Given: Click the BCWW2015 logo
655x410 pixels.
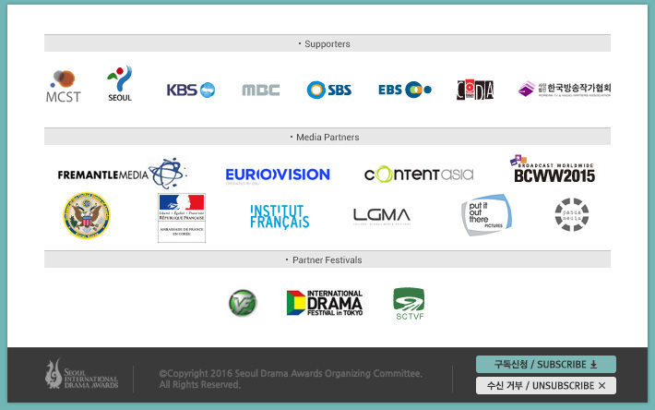Looking at the screenshot, I should 553,169.
